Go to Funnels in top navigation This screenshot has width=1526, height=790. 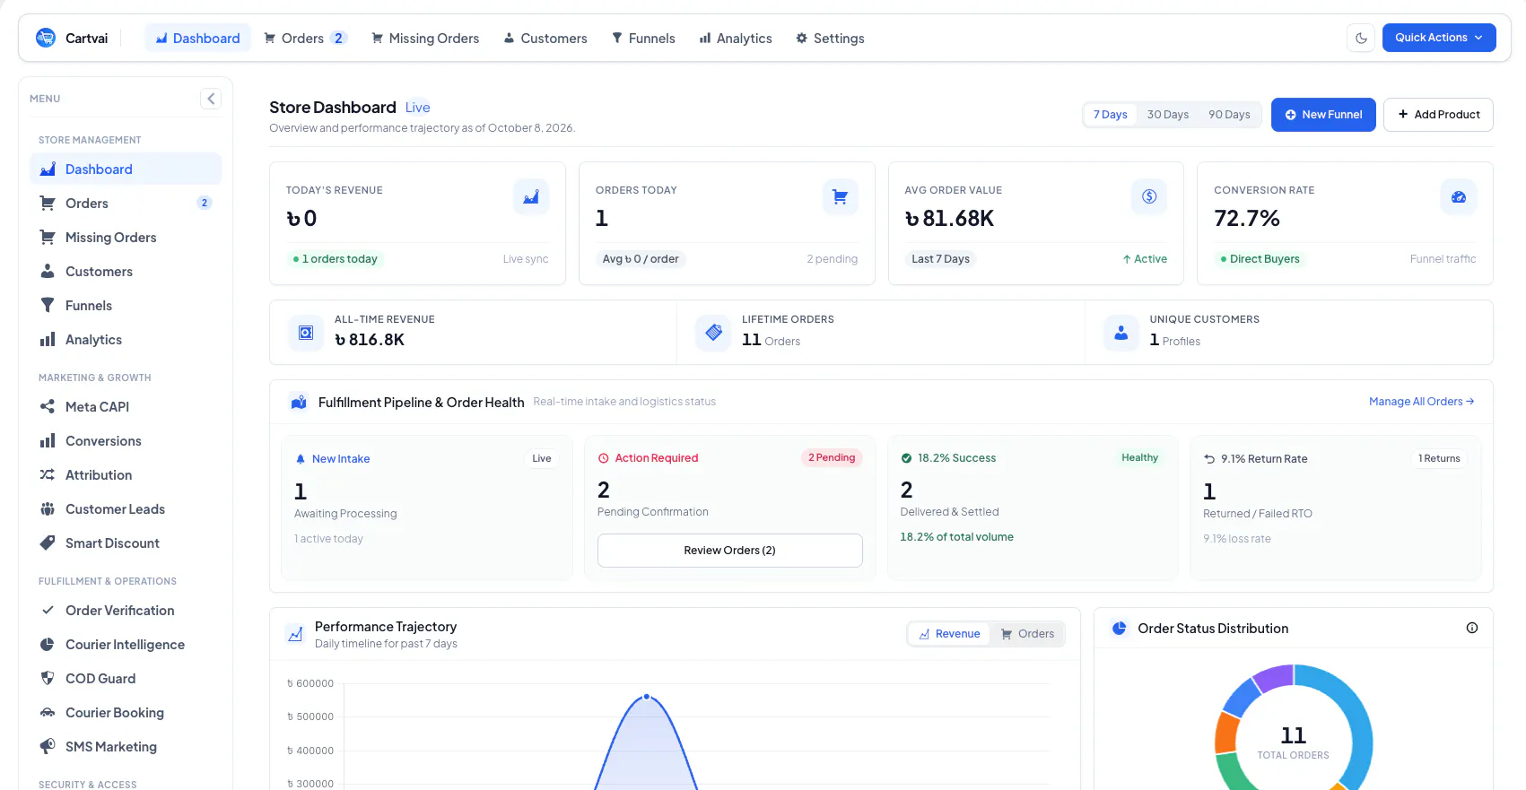point(643,39)
